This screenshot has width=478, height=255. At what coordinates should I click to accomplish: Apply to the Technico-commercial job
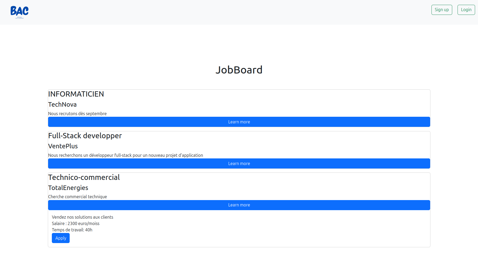61,238
